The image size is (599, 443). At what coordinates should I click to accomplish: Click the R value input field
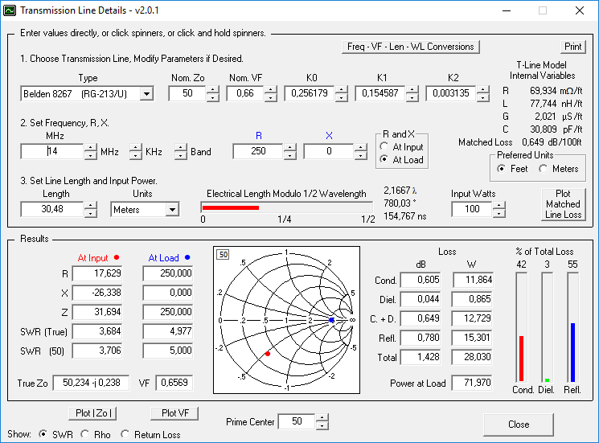(x=258, y=151)
